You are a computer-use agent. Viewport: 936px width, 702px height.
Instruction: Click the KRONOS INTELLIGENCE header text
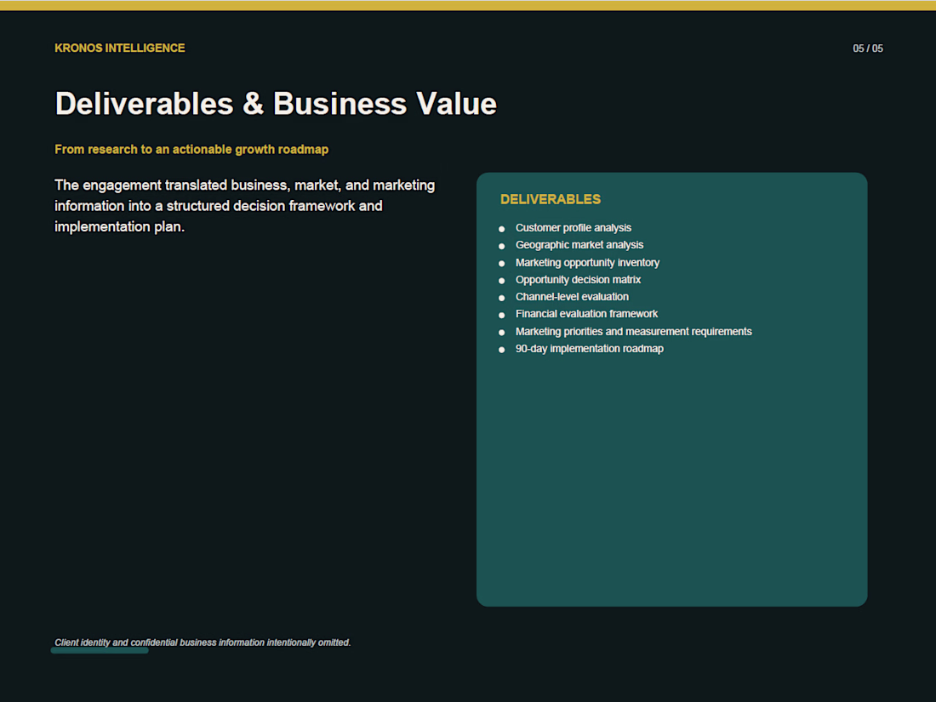(x=119, y=49)
